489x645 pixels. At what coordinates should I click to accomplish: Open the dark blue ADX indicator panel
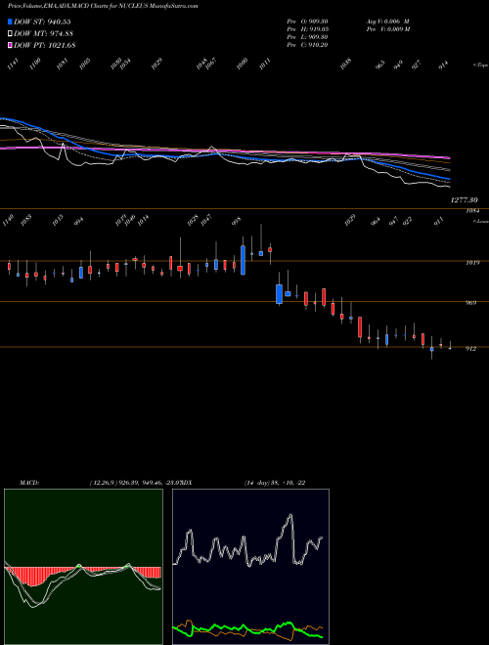[250, 567]
